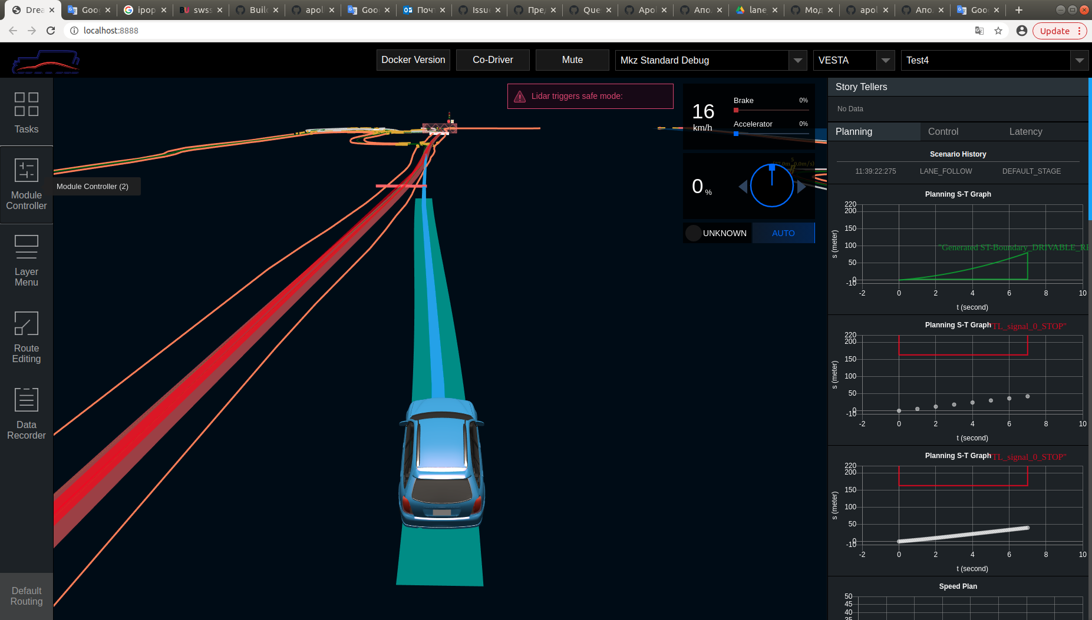The height and width of the screenshot is (620, 1092).
Task: Click the right turn signal arrow
Action: 801,187
